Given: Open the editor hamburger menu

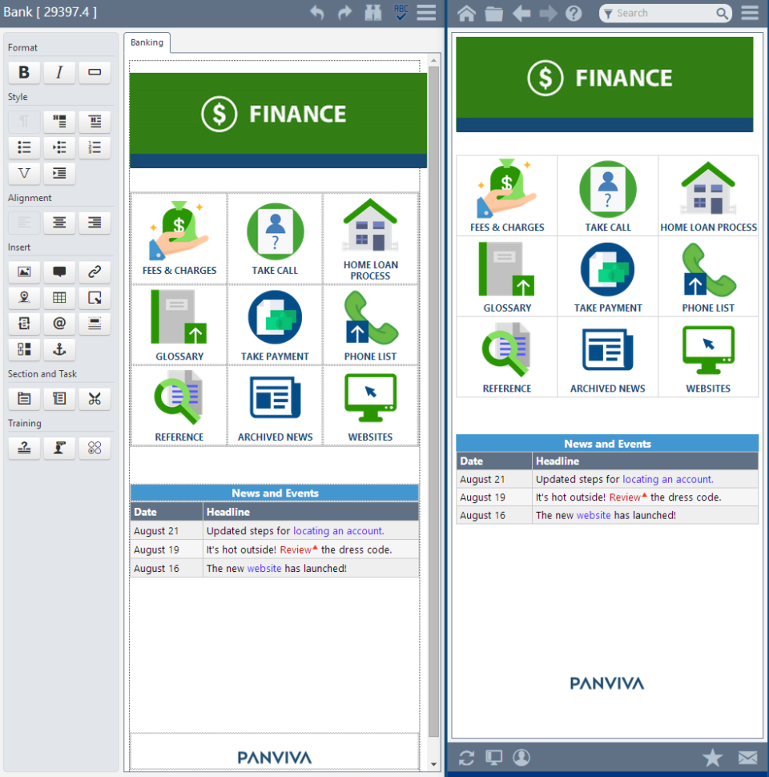Looking at the screenshot, I should [426, 13].
